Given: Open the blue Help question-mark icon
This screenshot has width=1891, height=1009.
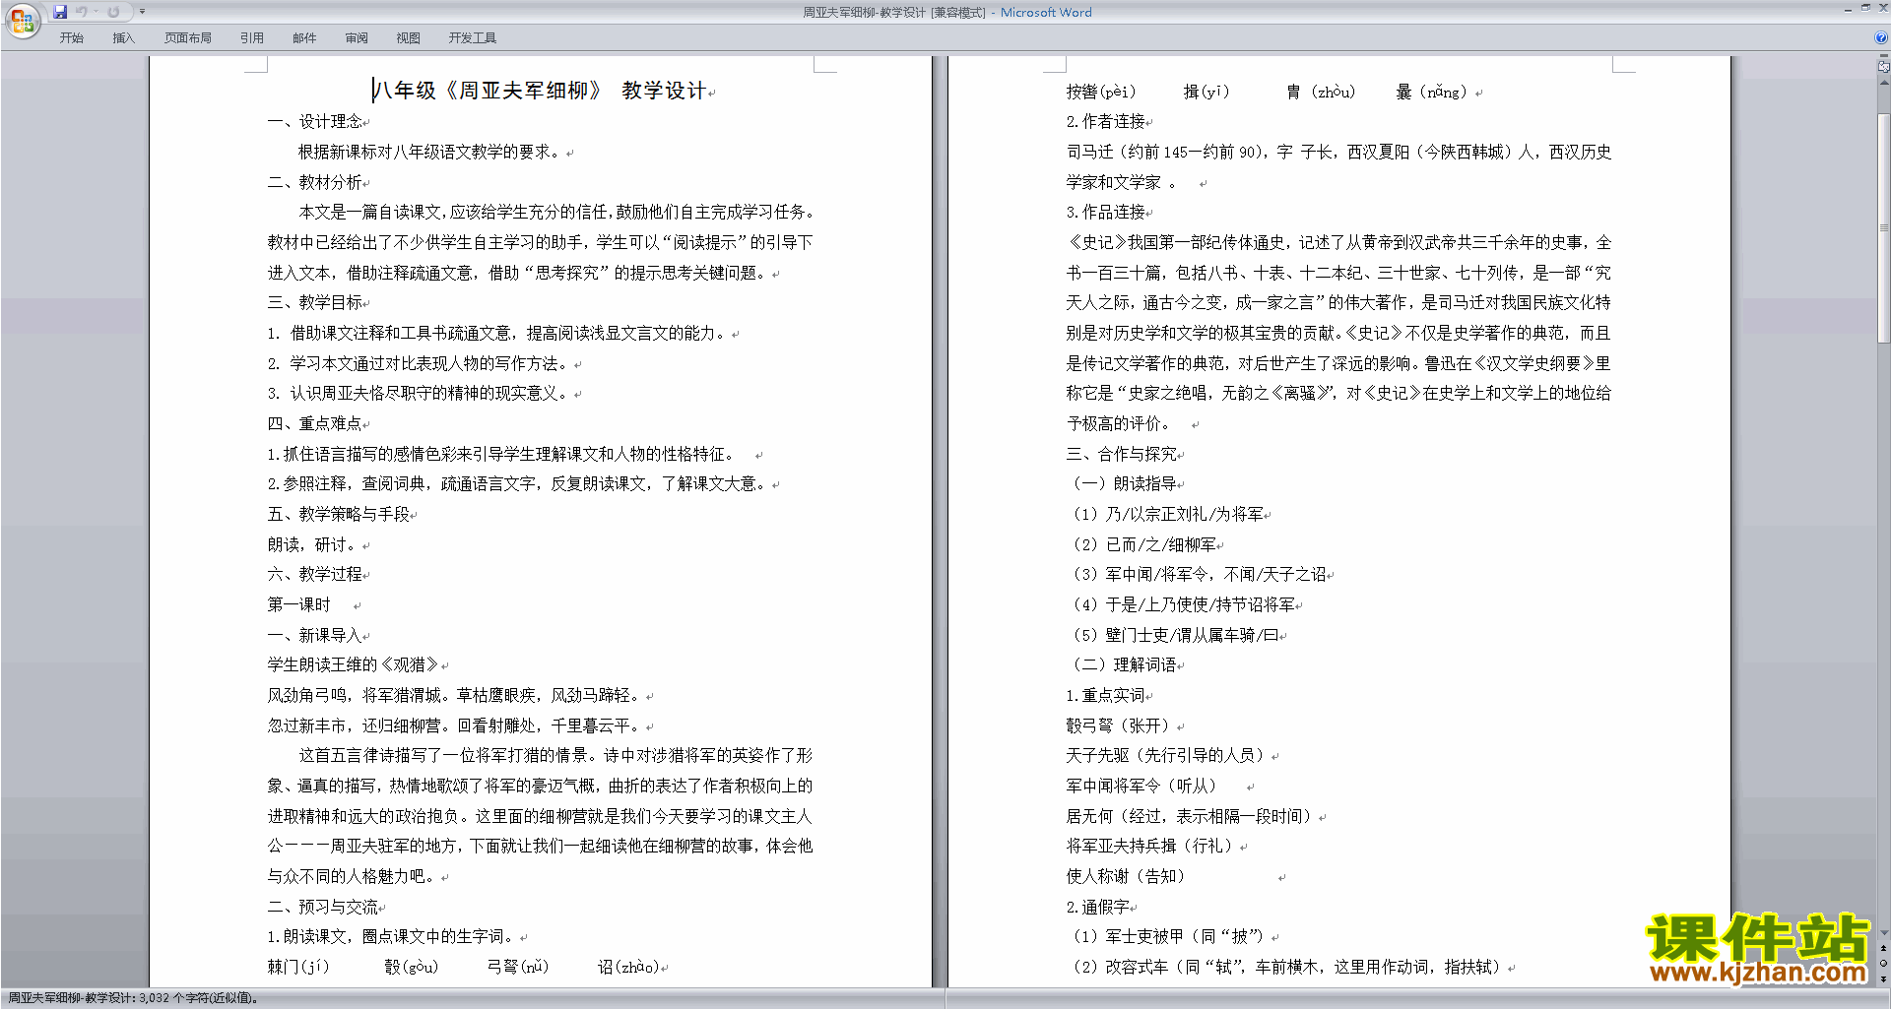Looking at the screenshot, I should pos(1881,37).
